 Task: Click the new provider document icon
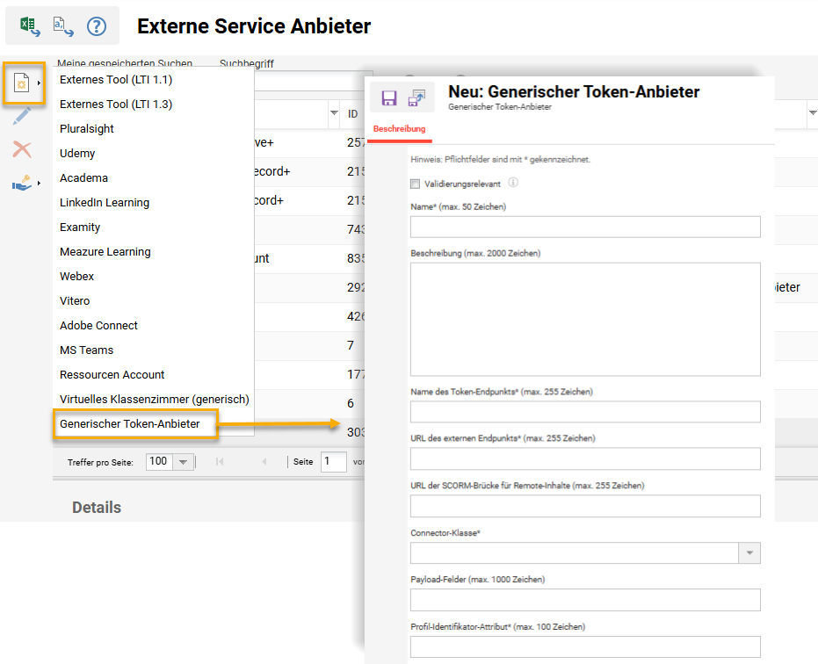click(23, 83)
